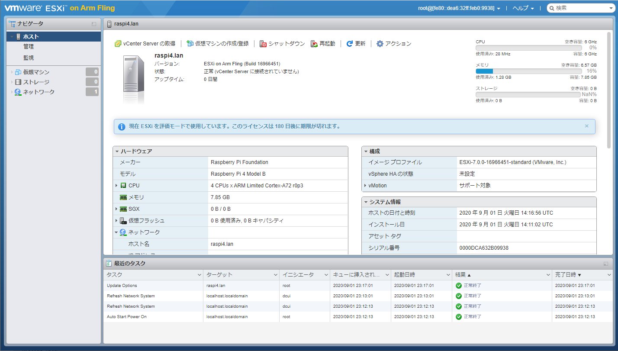Viewport: 618px width, 351px height.
Task: Select storage (ストレージ) in navigator
Action: point(36,82)
